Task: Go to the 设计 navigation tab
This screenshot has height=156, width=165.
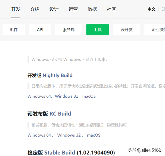Action: pyautogui.click(x=54, y=9)
